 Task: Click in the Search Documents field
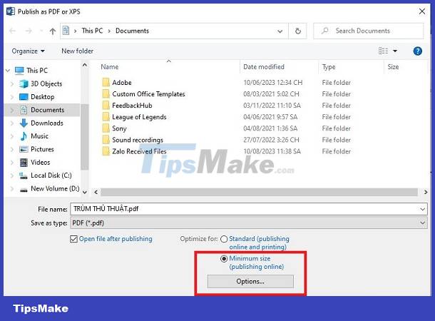pos(369,31)
